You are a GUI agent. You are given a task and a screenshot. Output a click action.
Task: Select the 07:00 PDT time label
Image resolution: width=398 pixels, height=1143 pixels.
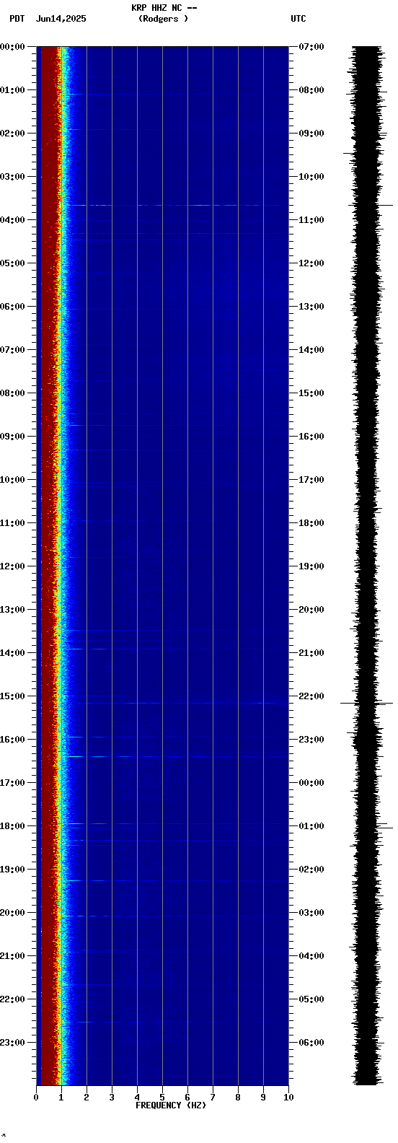[x=12, y=350]
